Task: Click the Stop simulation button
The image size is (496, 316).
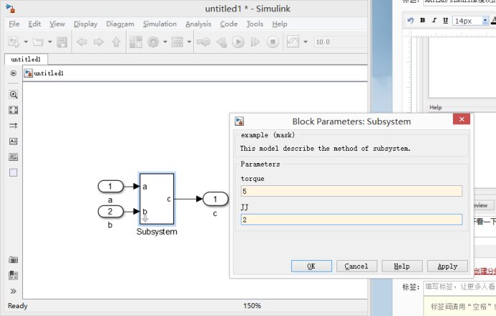Action: click(x=272, y=42)
